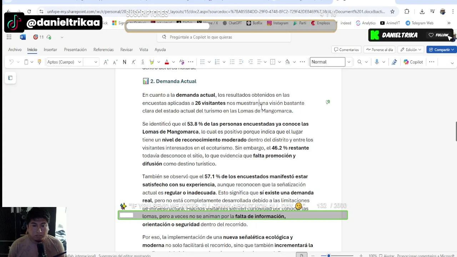Viewport: 457px width, 257px height.
Task: Click the Ajustar button in status bar
Action: pos(387,256)
